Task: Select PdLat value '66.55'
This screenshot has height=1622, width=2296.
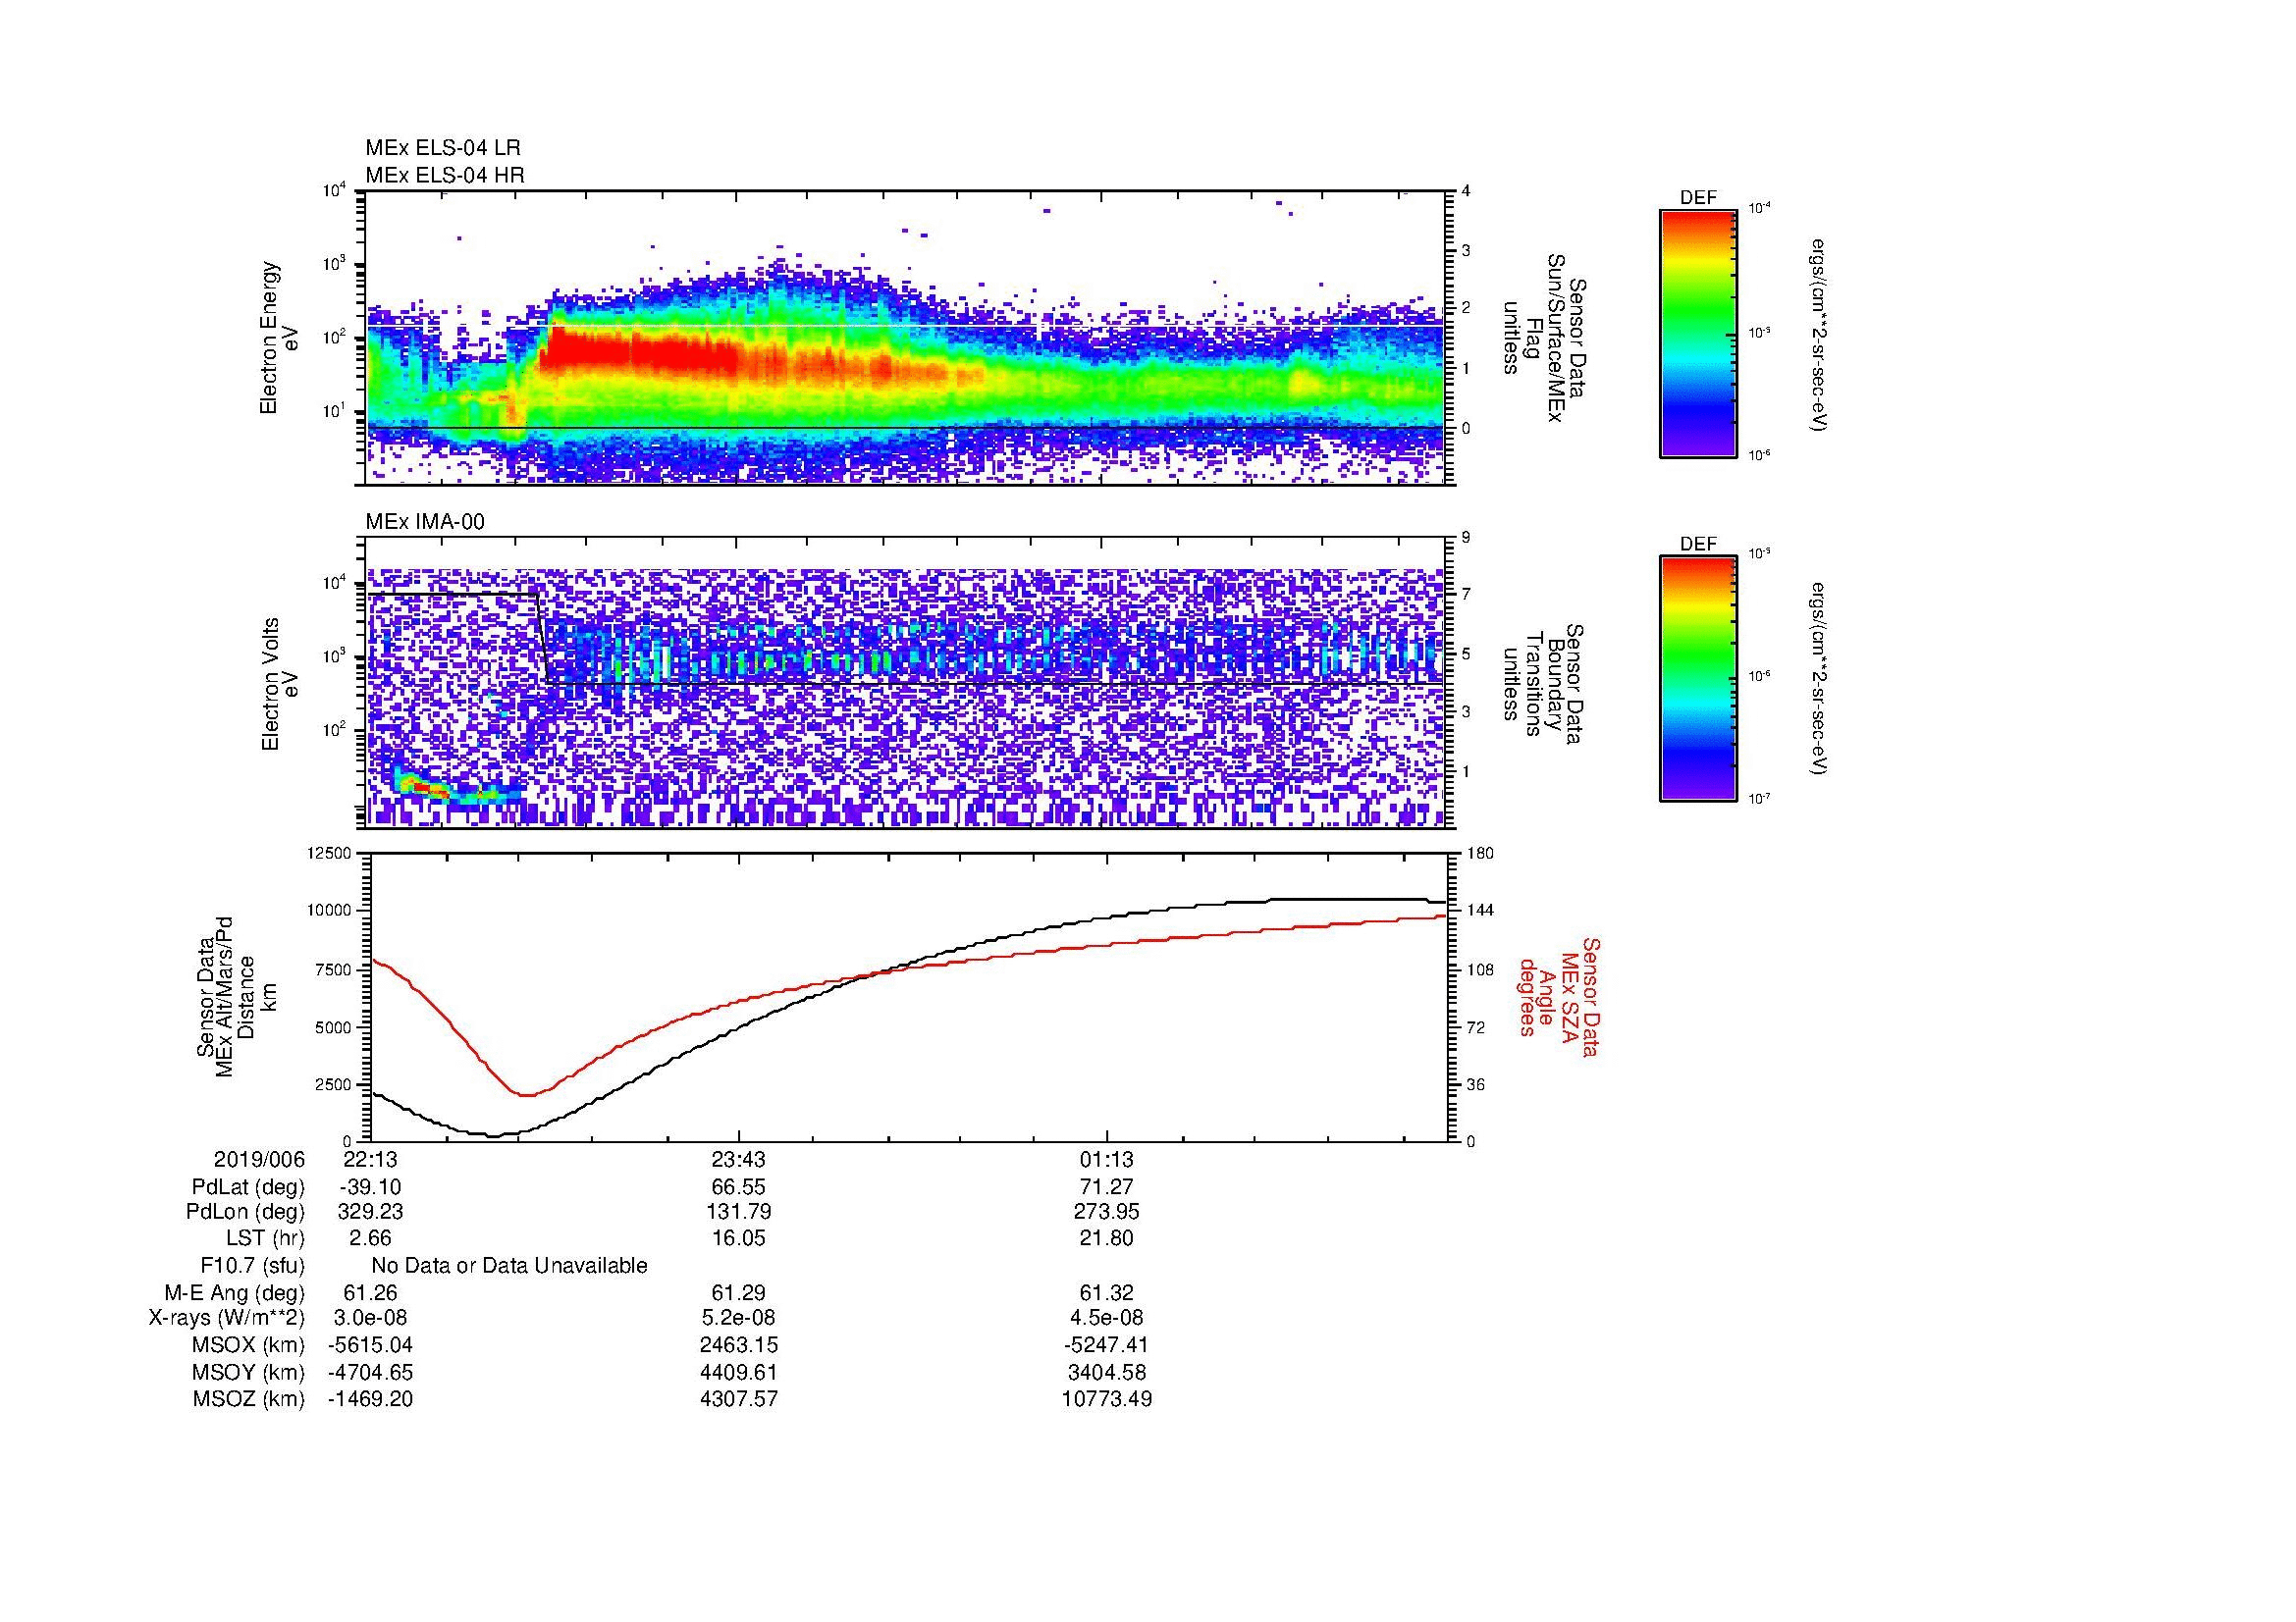Action: 739,1187
